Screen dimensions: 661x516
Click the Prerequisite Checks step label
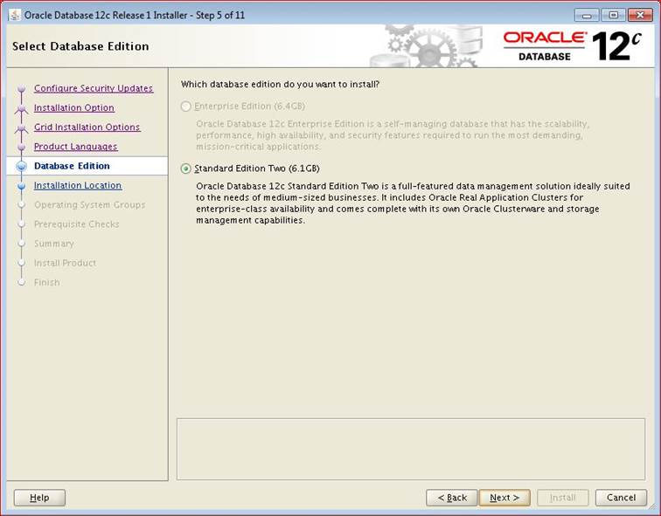pos(76,224)
